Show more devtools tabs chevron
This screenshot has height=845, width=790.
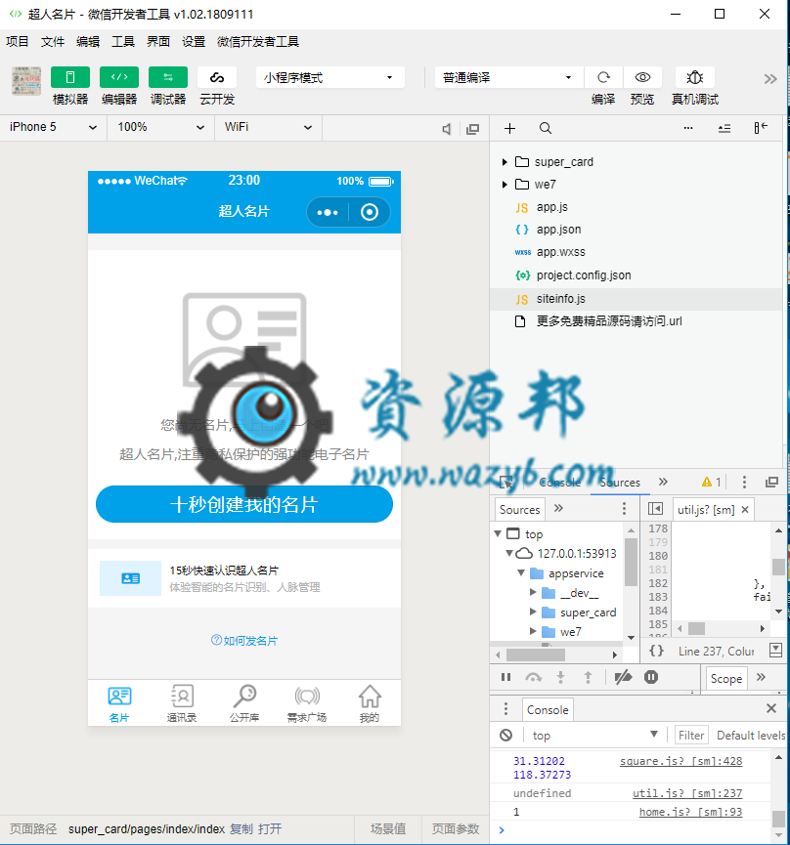click(663, 482)
